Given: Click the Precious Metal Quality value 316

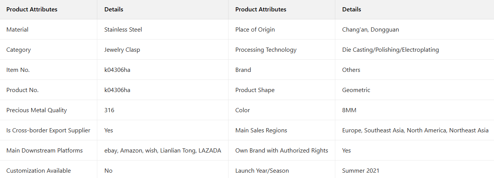Looking at the screenshot, I should [109, 110].
